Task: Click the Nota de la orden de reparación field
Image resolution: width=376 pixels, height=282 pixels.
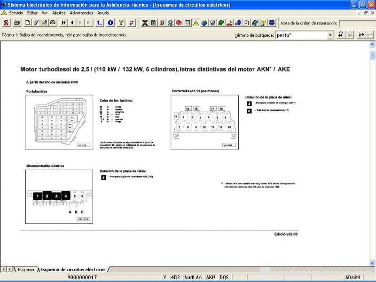Action: tap(358, 23)
